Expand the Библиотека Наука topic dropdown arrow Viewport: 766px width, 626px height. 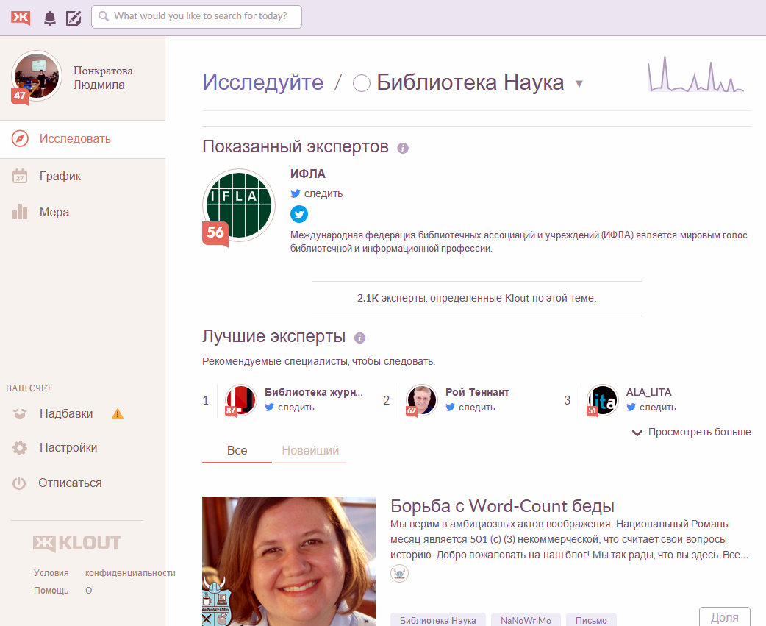coord(579,84)
